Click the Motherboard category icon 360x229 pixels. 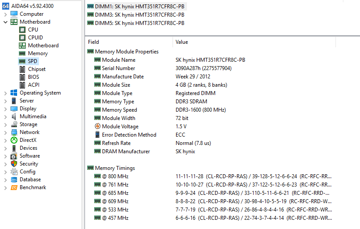(x=14, y=22)
